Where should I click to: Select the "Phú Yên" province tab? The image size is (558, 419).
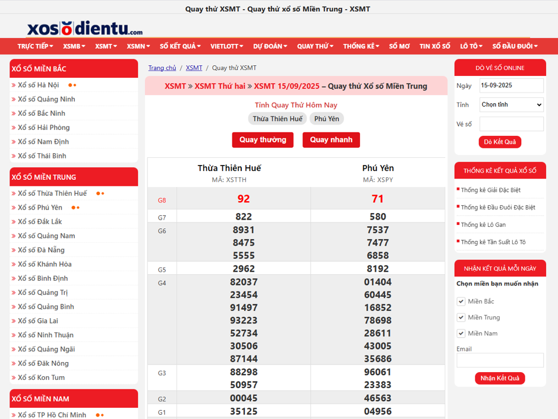(x=326, y=118)
